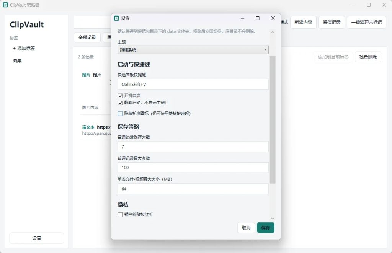Click 一键清理未标记 button in main window

tap(366, 22)
